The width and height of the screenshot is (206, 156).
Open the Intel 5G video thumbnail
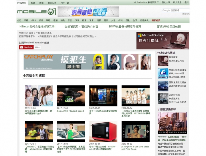tap(103, 96)
